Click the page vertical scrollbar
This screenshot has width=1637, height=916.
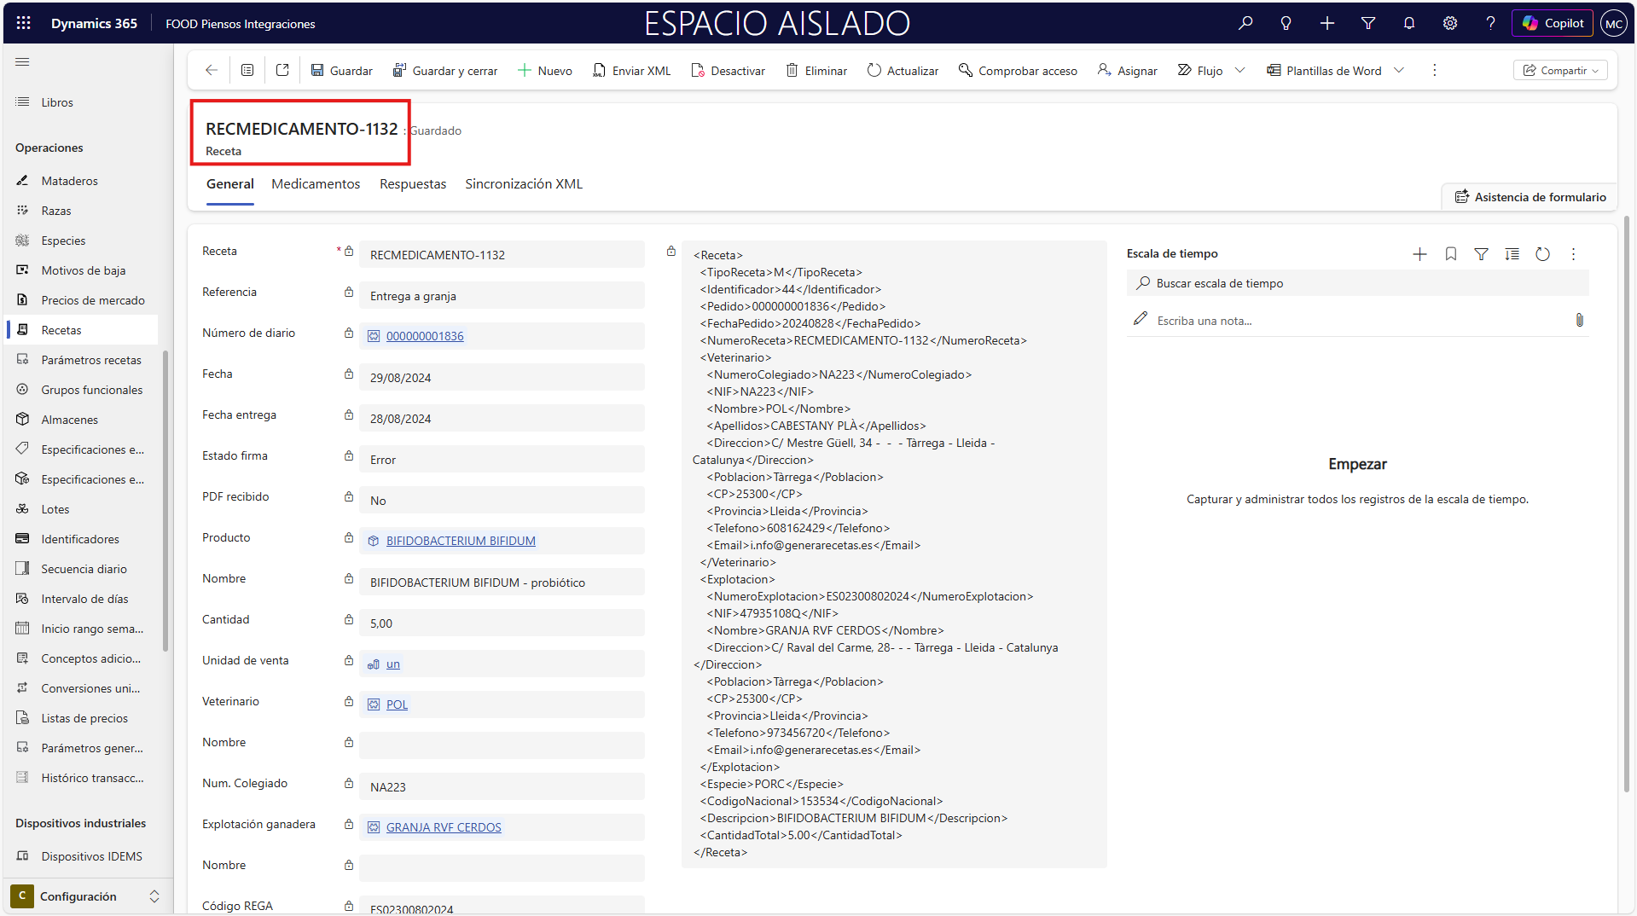[x=1627, y=512]
